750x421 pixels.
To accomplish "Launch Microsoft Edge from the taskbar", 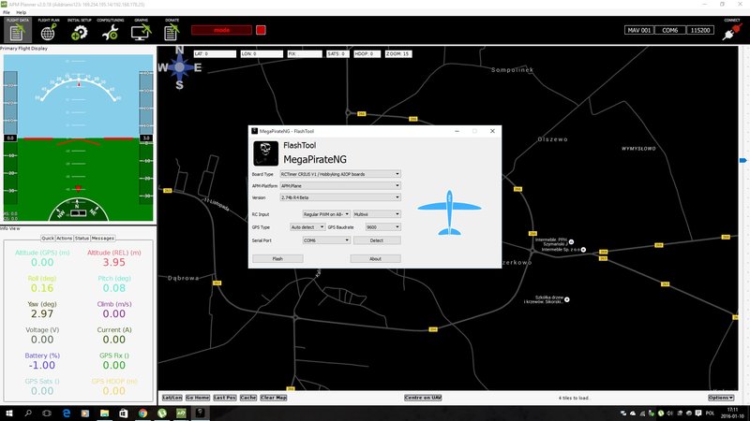I will click(x=66, y=414).
